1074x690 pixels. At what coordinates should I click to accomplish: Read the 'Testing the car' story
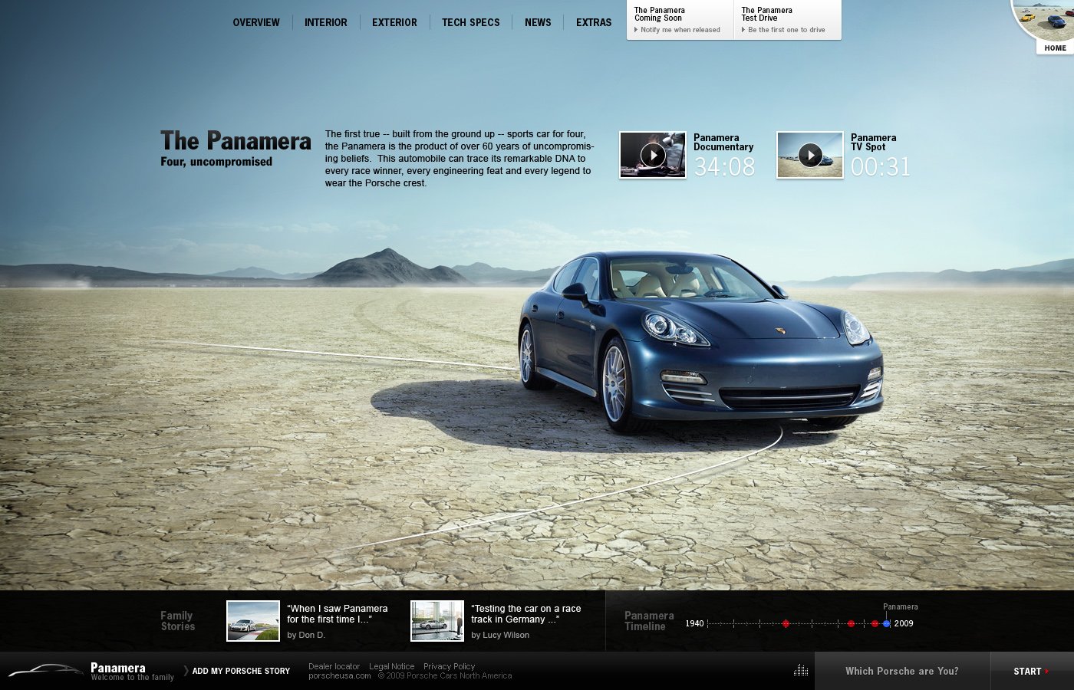coord(526,614)
